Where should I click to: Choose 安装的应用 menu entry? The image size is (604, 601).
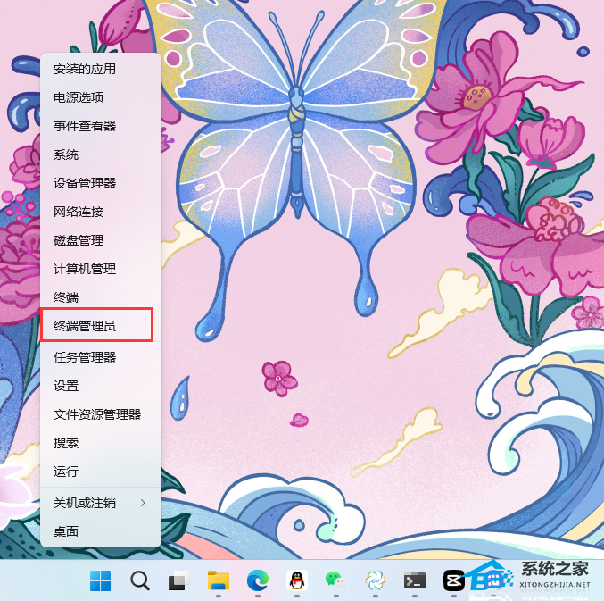[85, 69]
